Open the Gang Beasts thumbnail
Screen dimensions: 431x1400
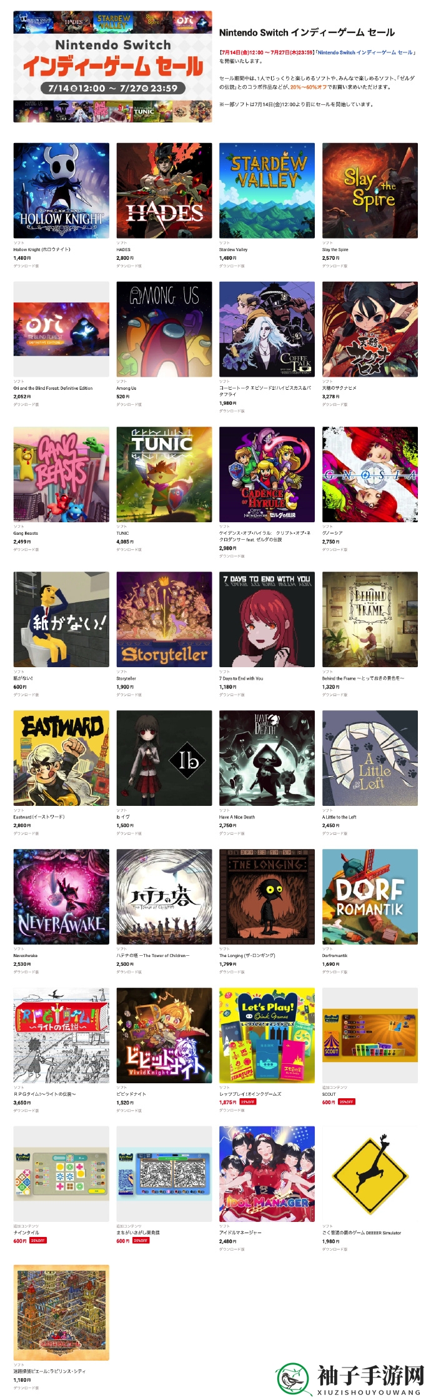[x=61, y=475]
